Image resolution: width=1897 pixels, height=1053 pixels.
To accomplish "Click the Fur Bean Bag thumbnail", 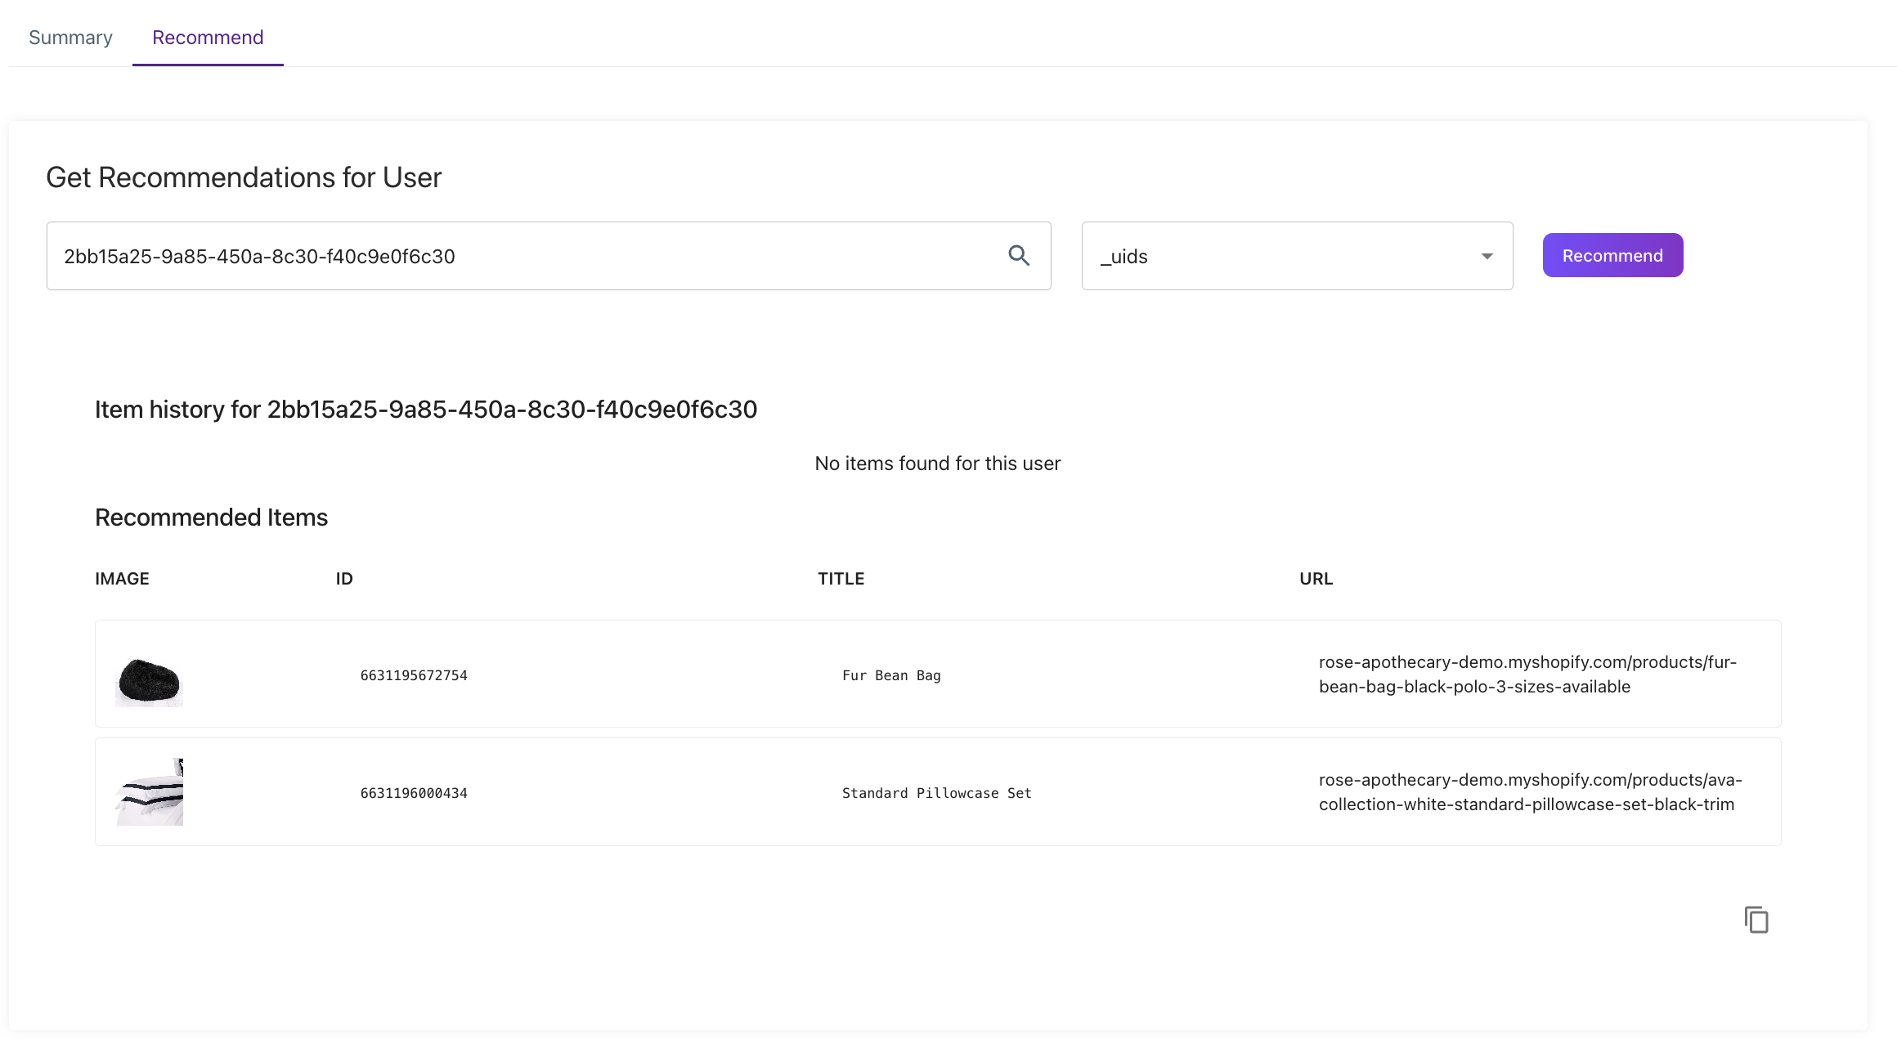I will point(149,675).
